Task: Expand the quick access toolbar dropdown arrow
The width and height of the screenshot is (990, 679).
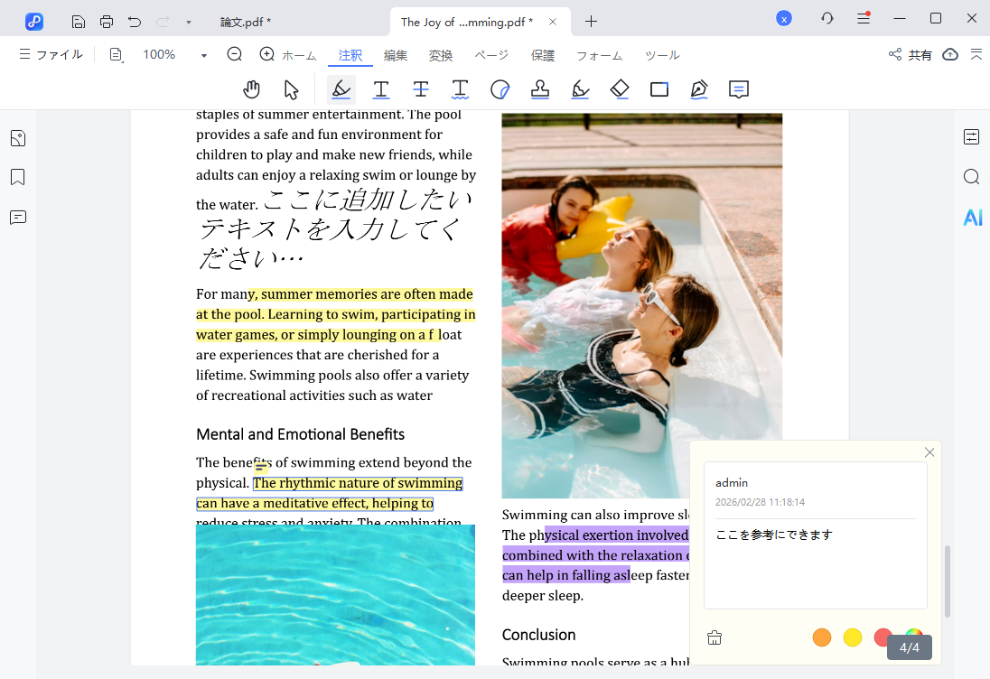Action: 188,21
